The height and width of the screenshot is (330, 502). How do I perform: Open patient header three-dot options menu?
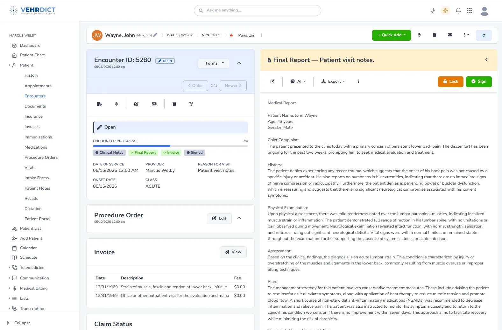[466, 35]
